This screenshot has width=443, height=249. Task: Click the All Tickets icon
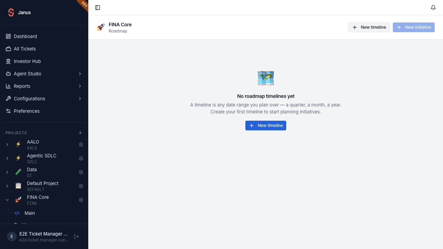tap(8, 49)
